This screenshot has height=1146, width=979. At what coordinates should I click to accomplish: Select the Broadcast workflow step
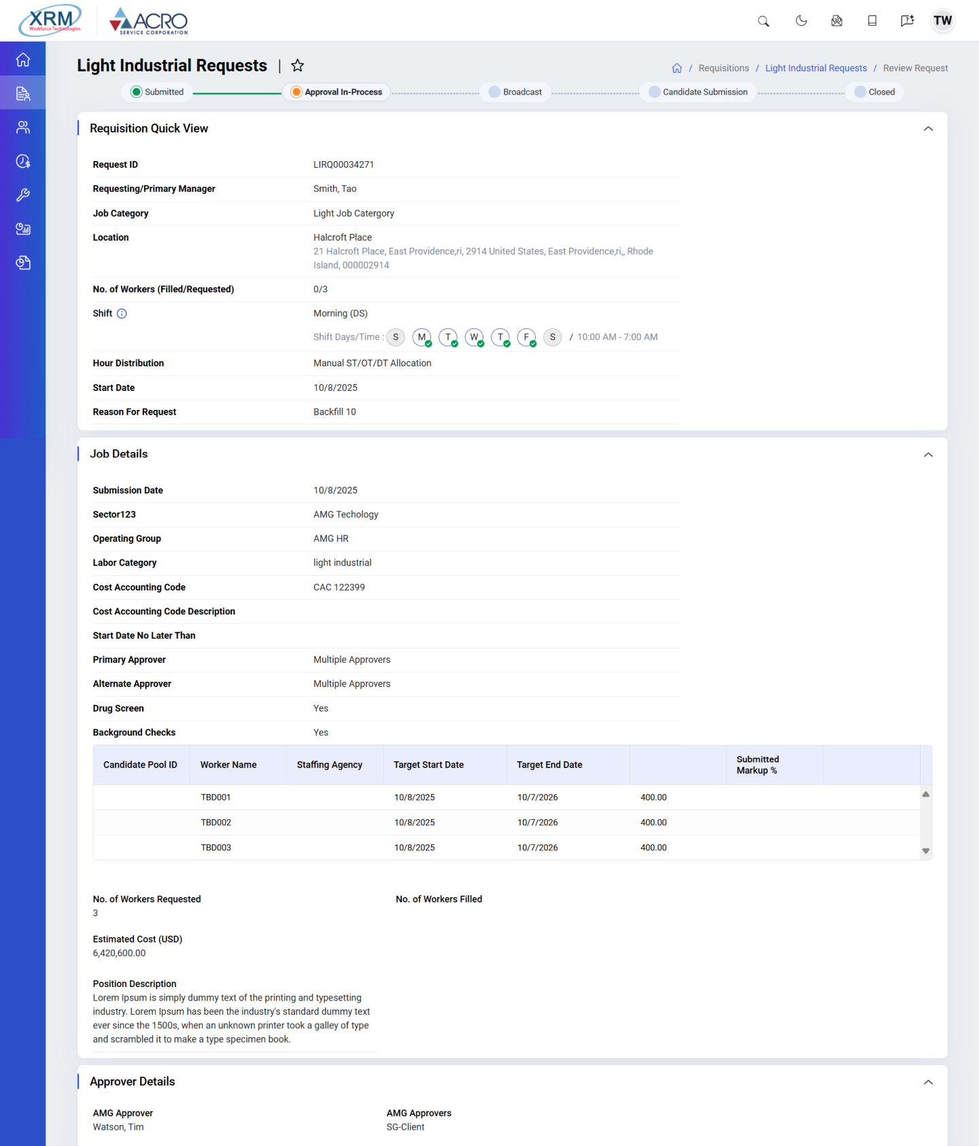(x=516, y=92)
